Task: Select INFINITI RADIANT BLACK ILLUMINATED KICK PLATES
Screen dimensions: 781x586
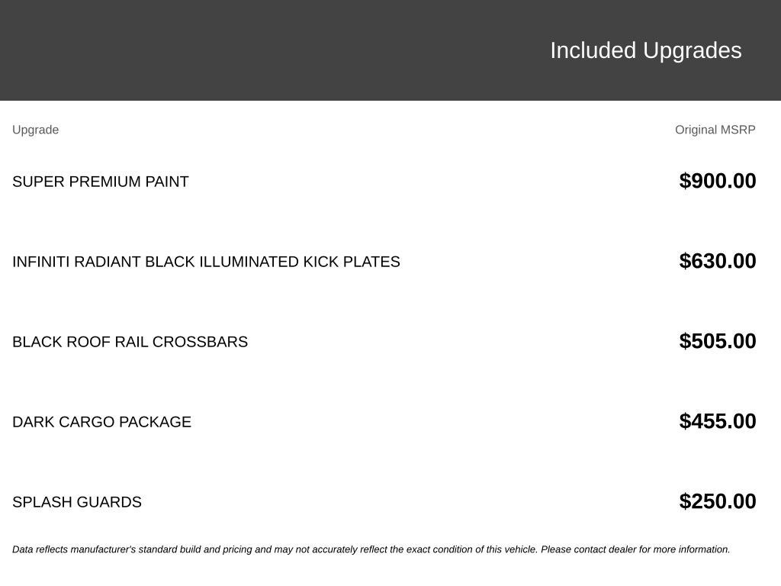Action: (206, 262)
